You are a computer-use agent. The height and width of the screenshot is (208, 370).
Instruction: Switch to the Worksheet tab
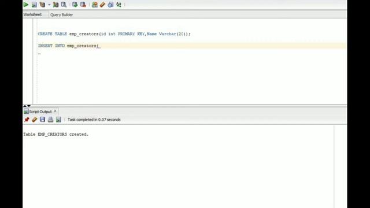32,14
